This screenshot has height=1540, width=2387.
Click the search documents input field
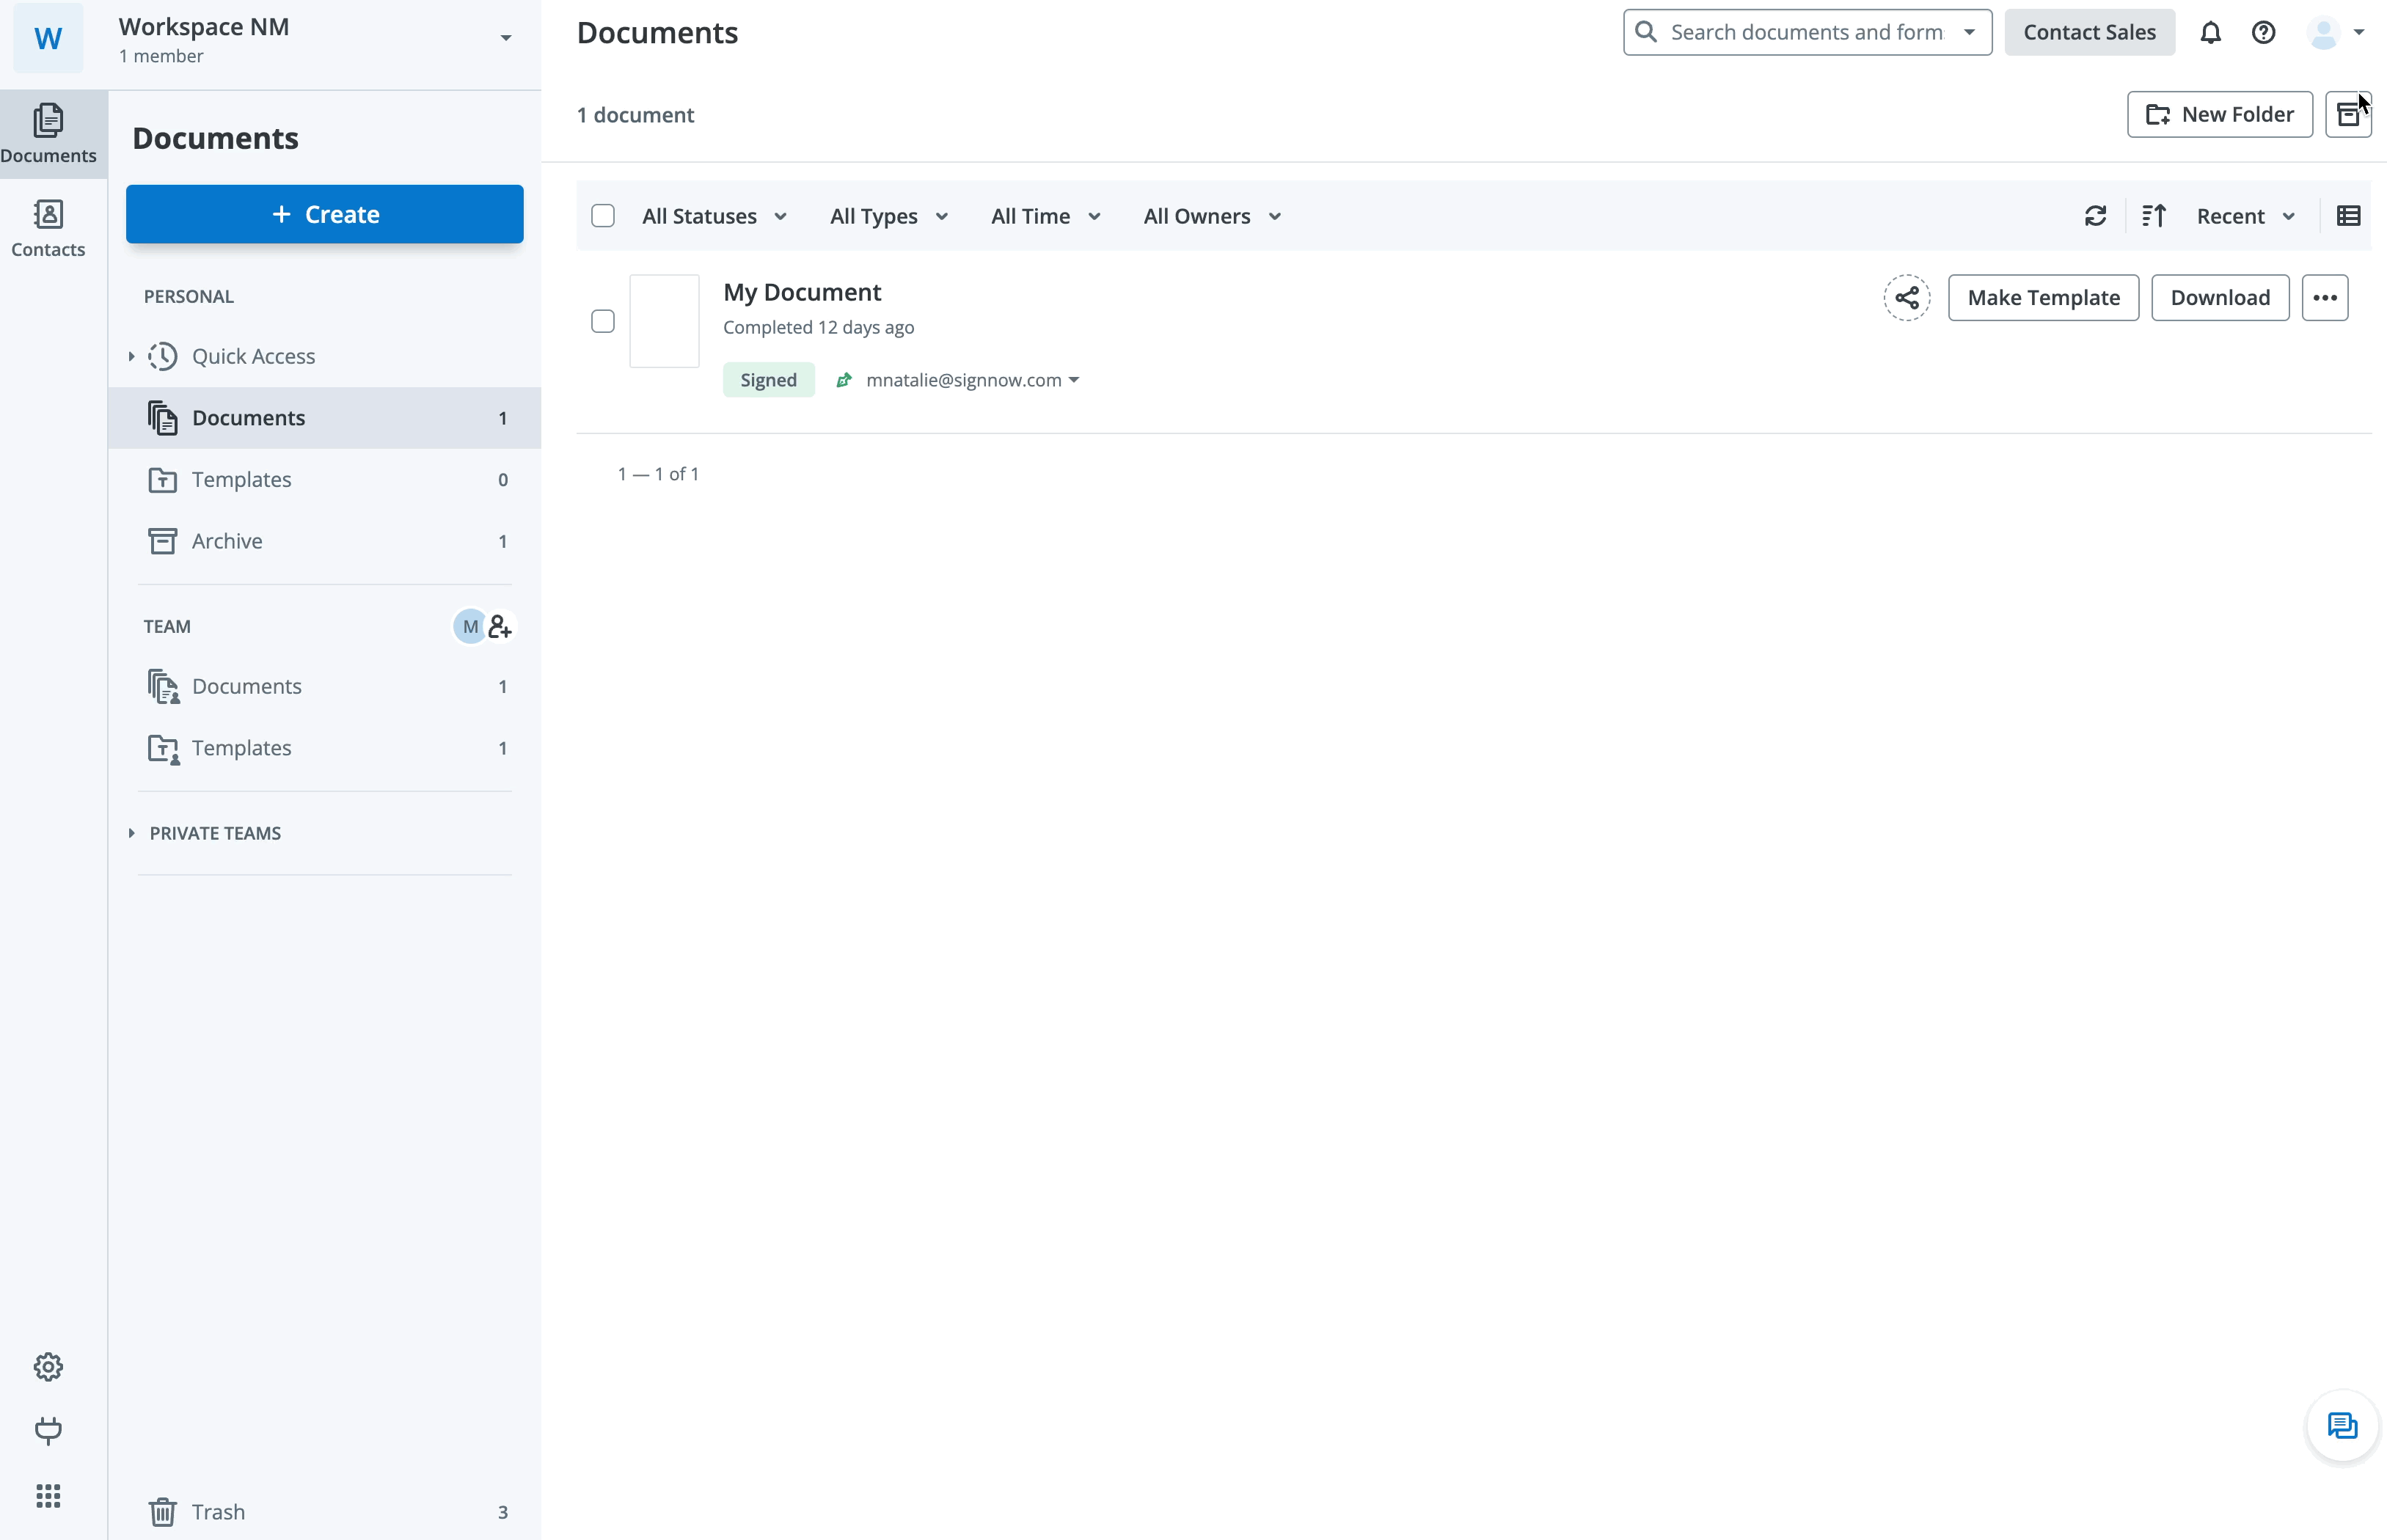(1805, 33)
